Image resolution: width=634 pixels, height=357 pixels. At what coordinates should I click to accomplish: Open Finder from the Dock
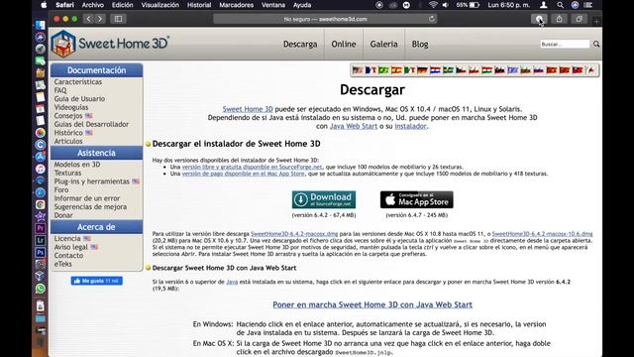pos(40,25)
